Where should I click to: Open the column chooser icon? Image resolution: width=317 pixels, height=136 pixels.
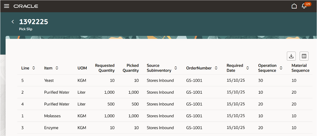pyautogui.click(x=304, y=56)
